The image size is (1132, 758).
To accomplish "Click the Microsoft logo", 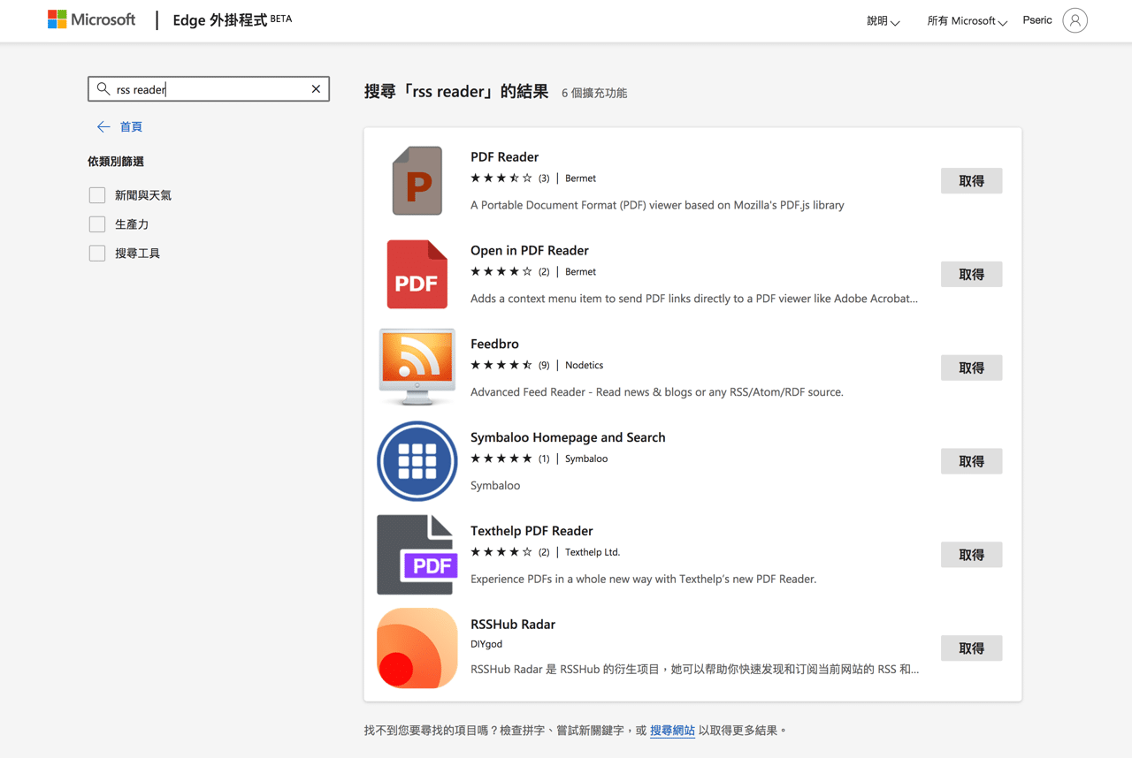I will (92, 19).
